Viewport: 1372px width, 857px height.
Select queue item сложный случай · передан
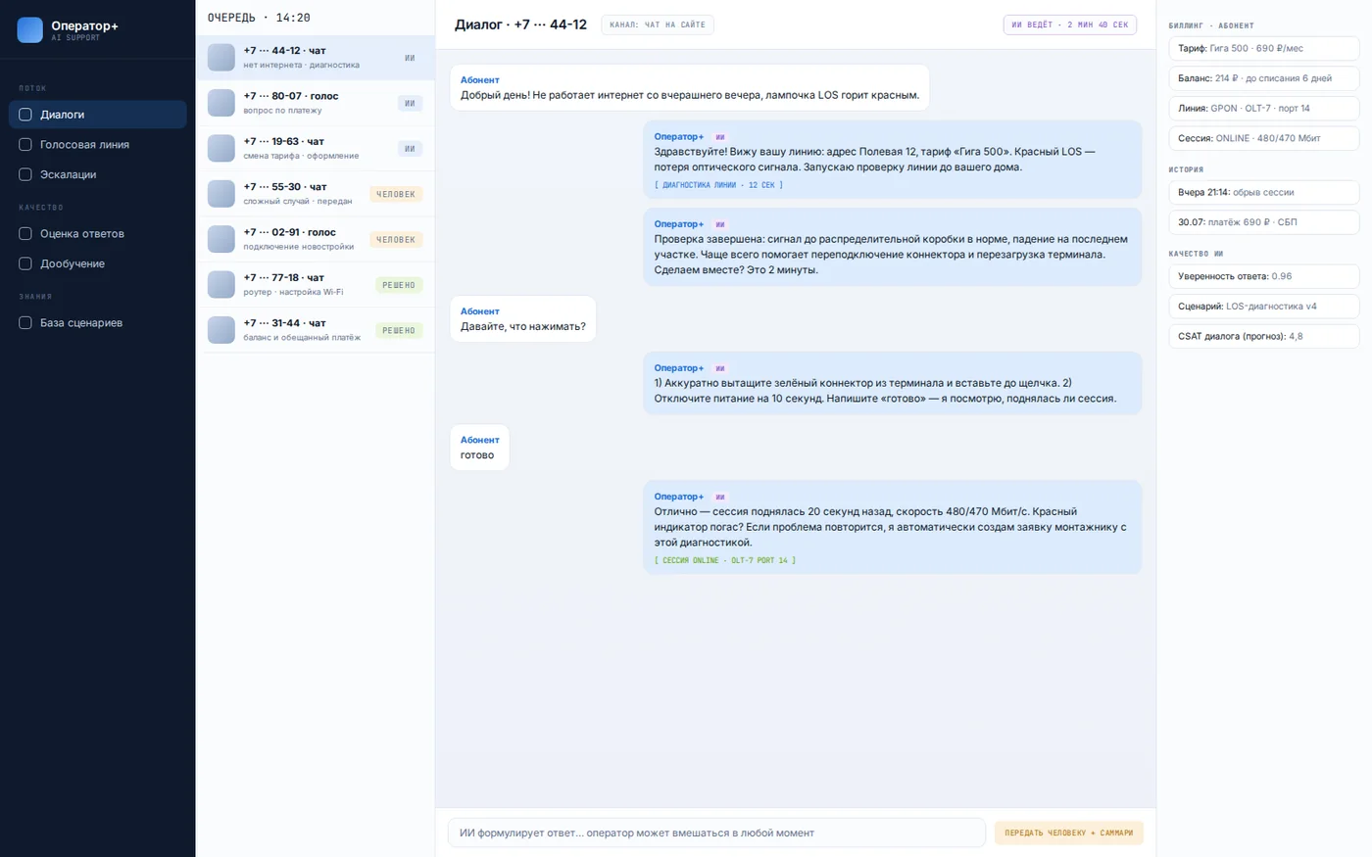pyautogui.click(x=316, y=194)
